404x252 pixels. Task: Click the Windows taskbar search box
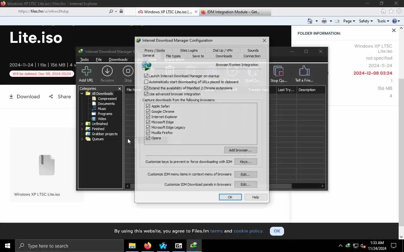(69, 246)
